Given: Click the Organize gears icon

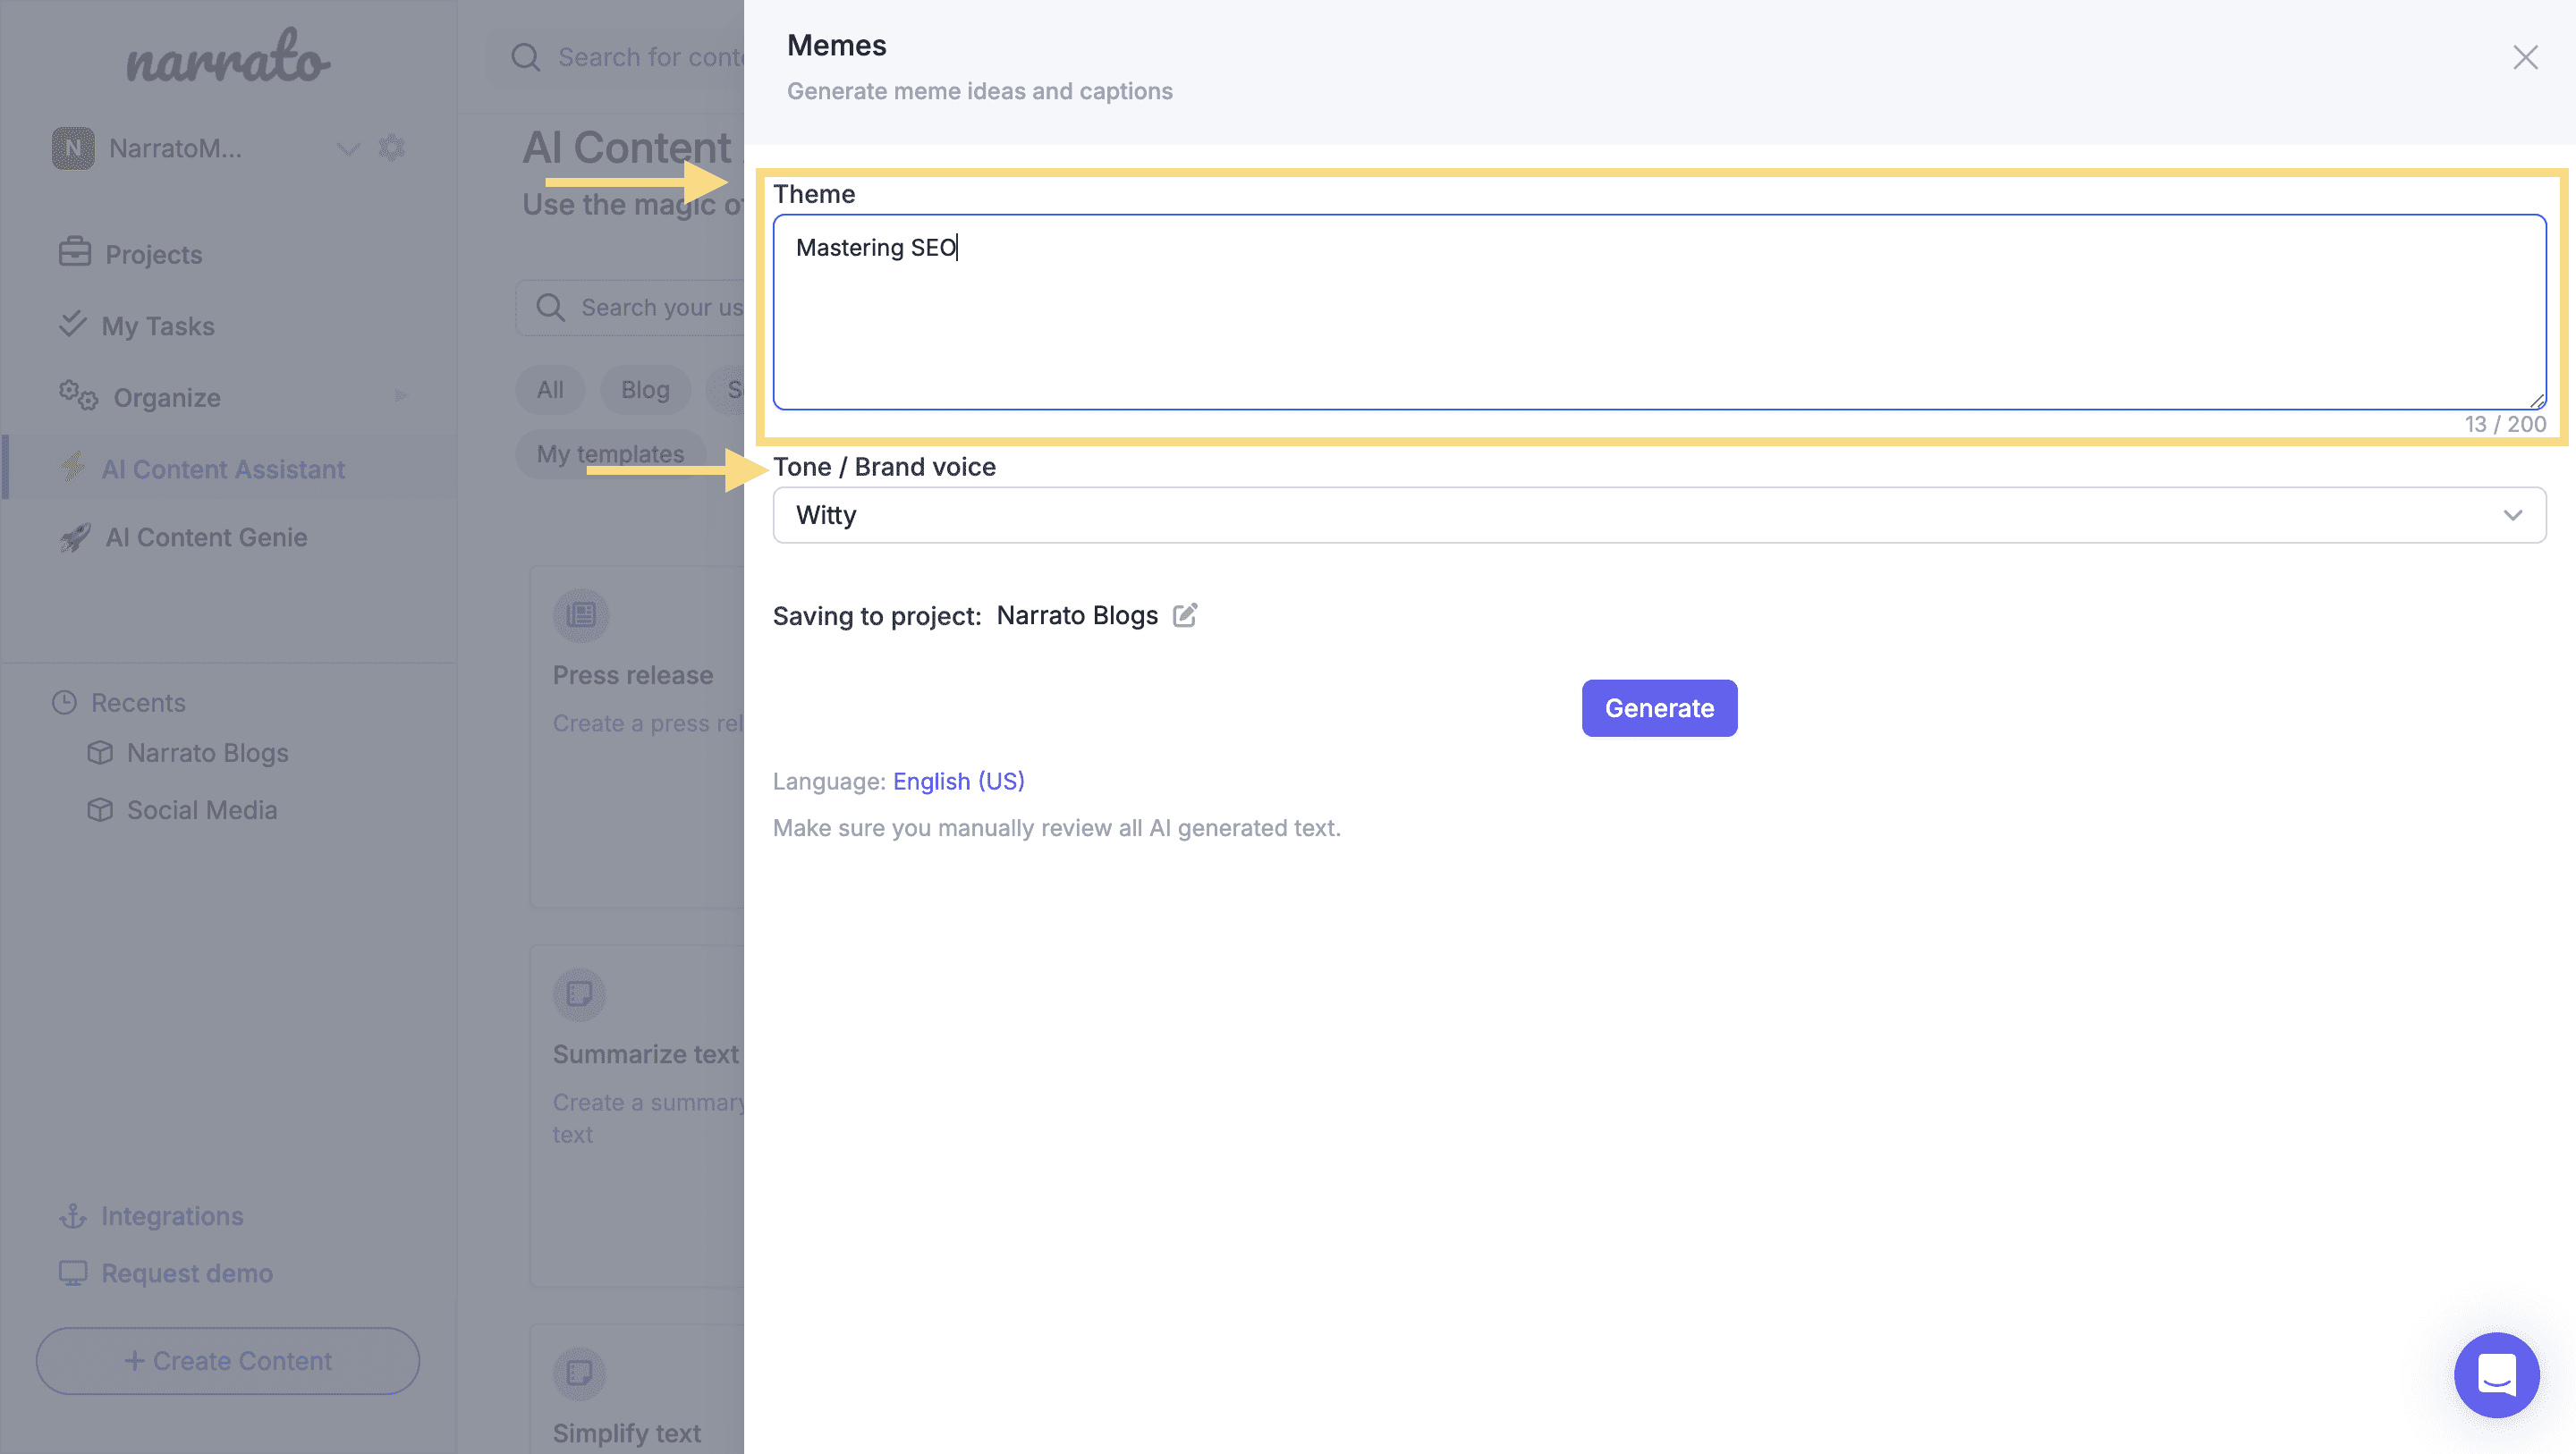Looking at the screenshot, I should tap(78, 395).
